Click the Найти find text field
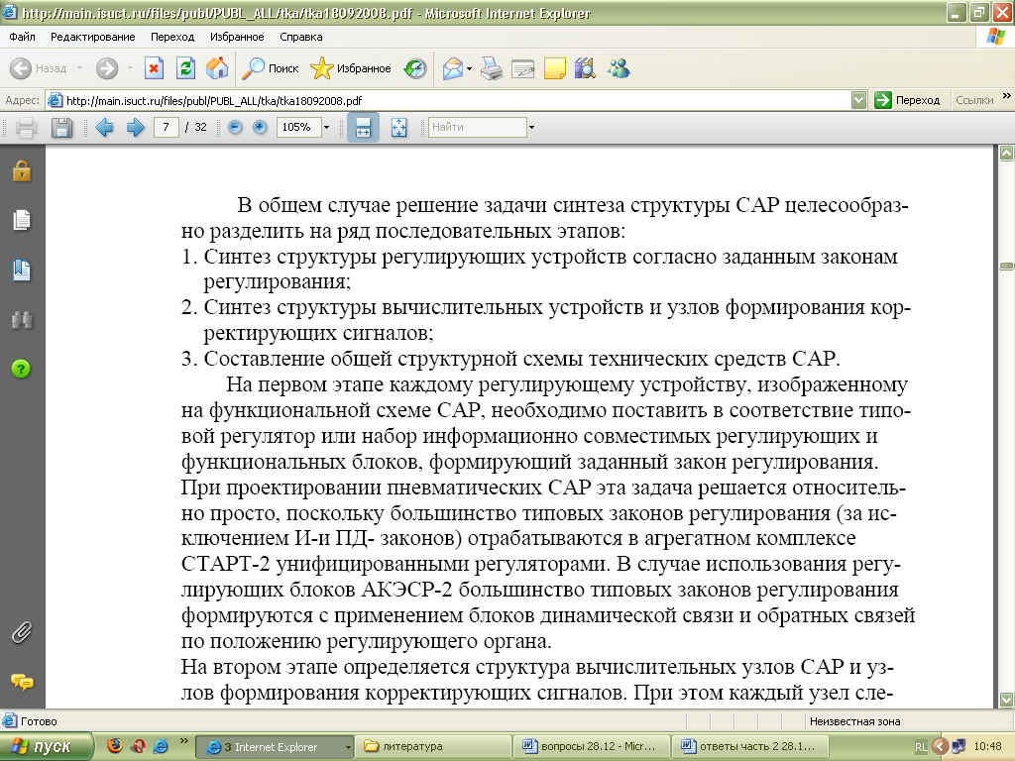 click(477, 127)
